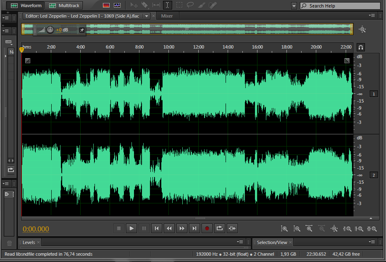Open second left side panel menu
386x262 pixels.
pyautogui.click(x=5, y=31)
